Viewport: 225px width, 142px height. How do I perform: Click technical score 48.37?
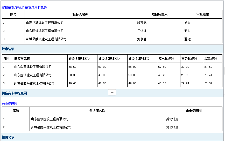(162, 84)
